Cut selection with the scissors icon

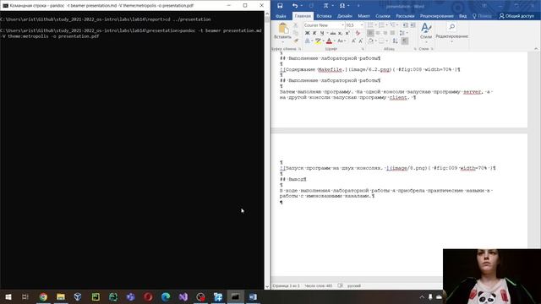[296, 25]
